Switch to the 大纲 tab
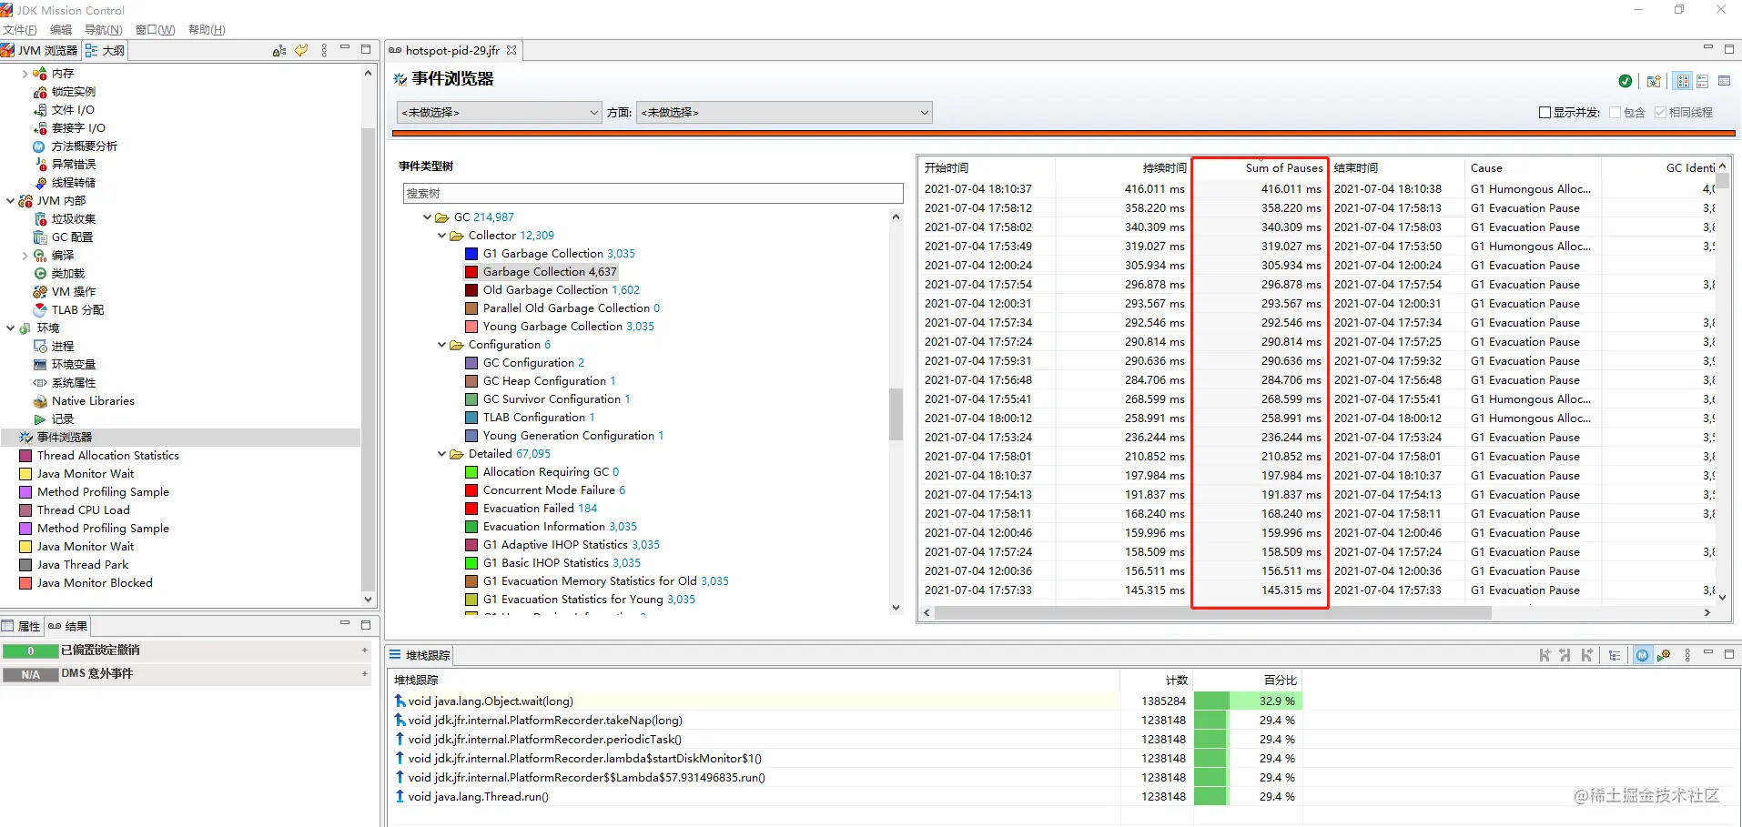This screenshot has height=827, width=1742. point(106,50)
